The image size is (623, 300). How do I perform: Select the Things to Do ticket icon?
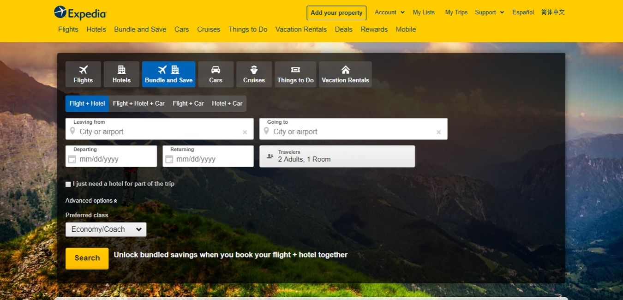(x=295, y=70)
